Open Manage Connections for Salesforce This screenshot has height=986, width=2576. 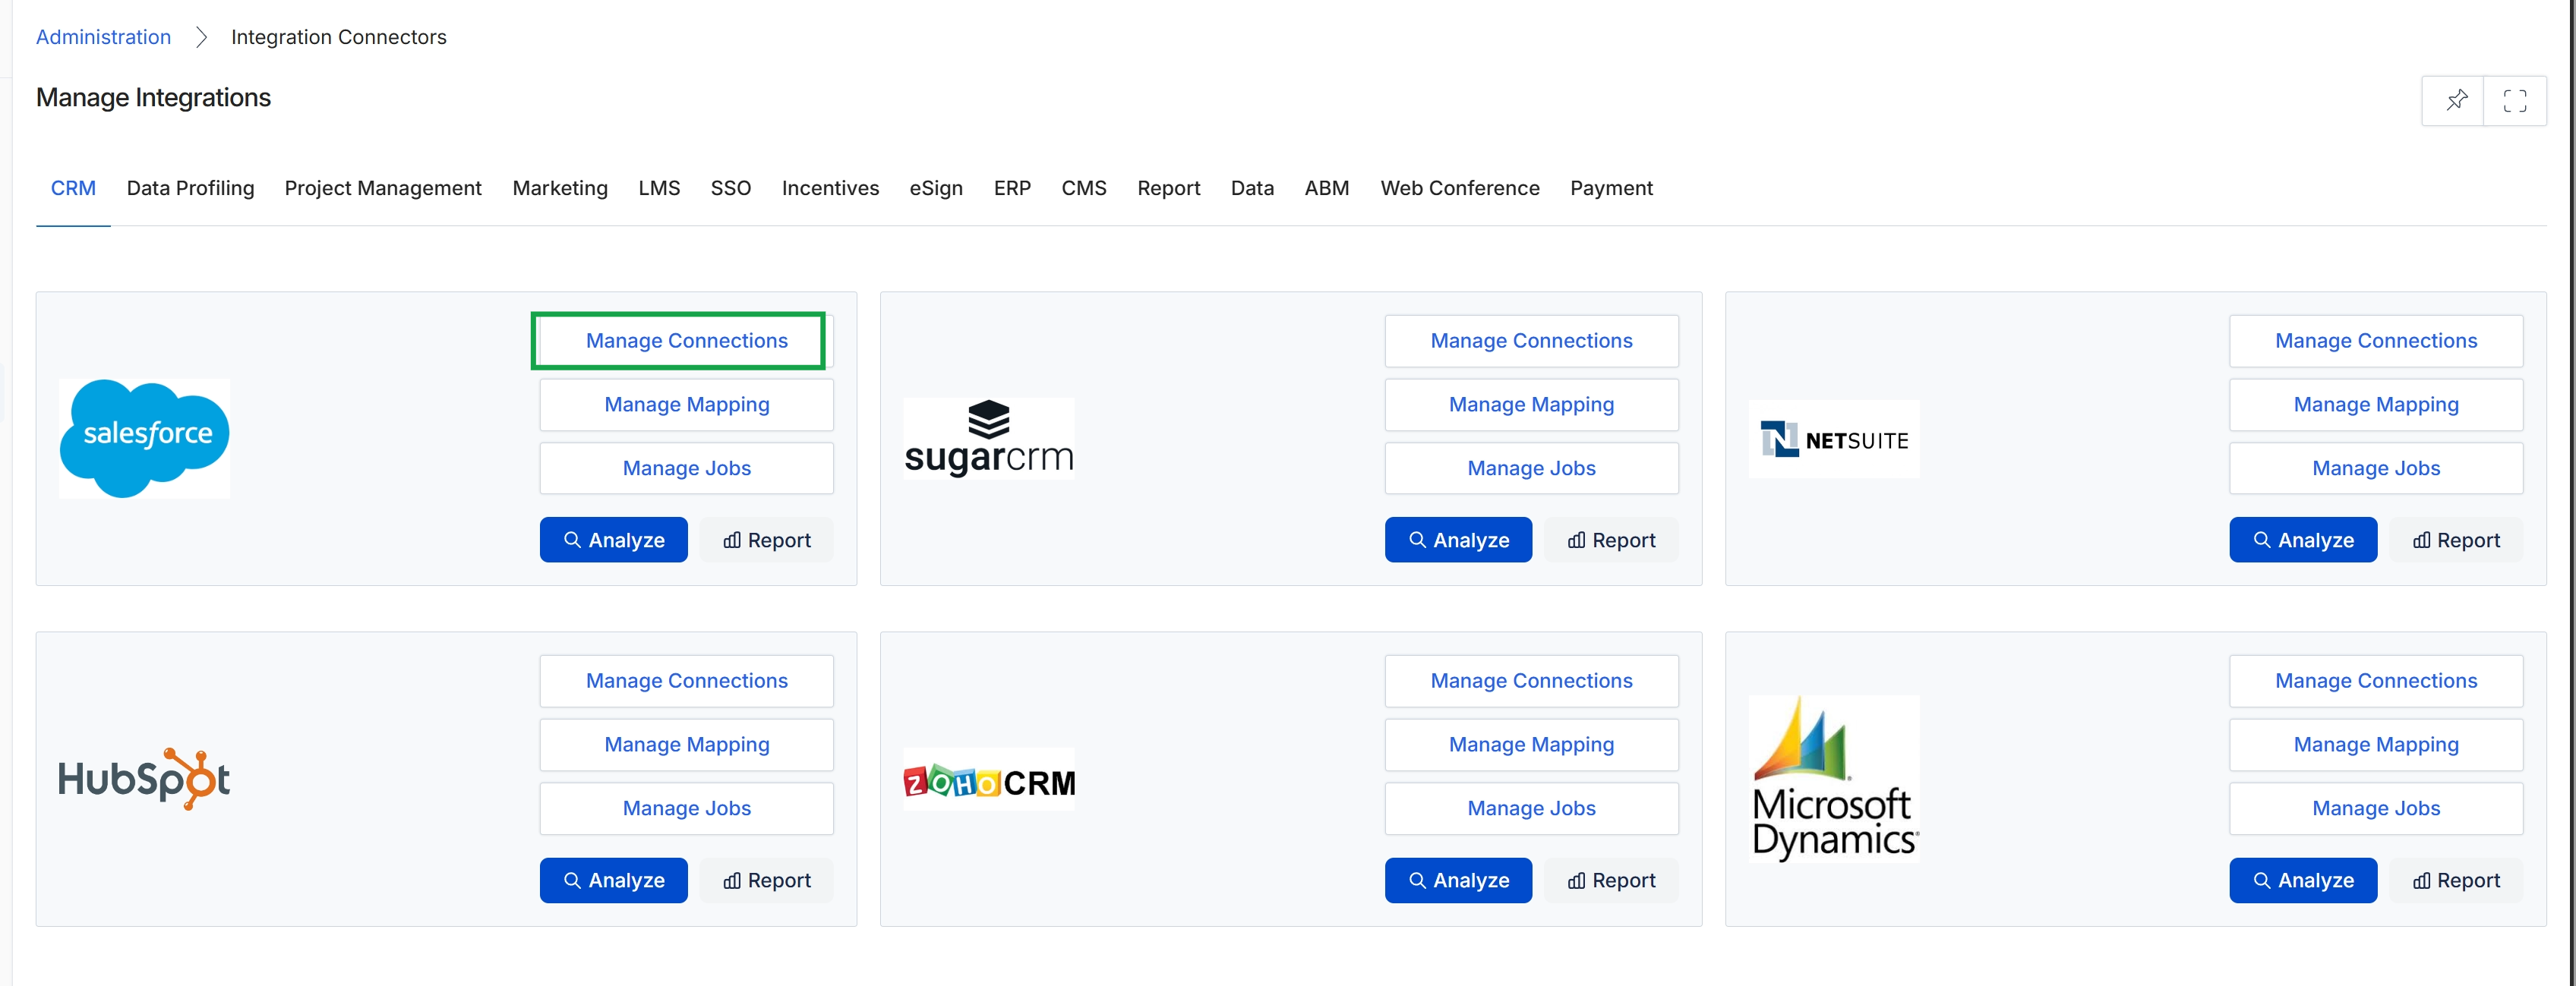(x=686, y=341)
